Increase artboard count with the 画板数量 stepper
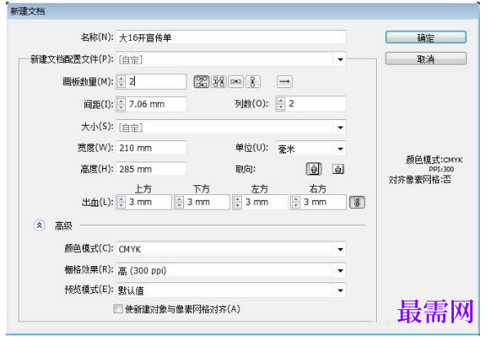 click(x=121, y=78)
